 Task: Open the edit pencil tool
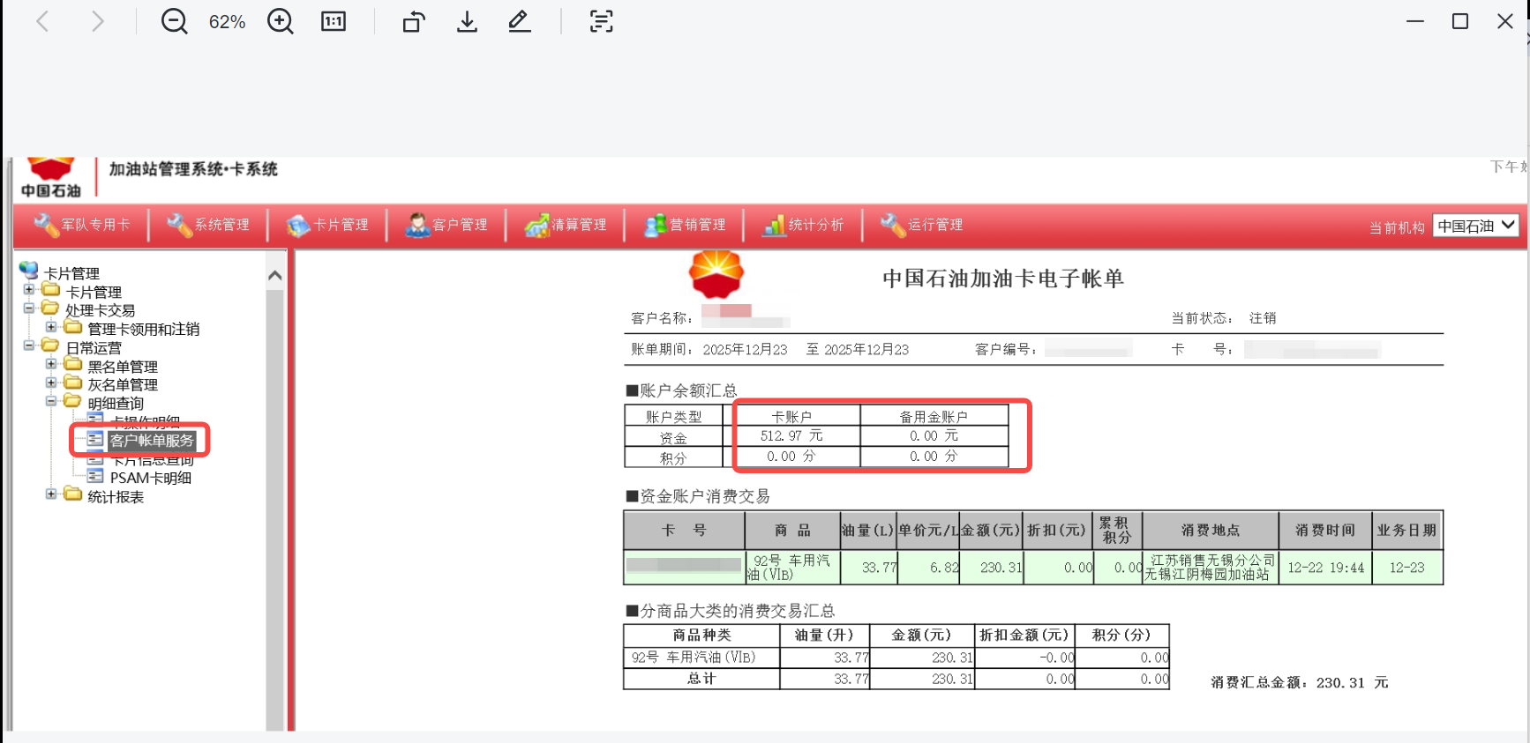(x=520, y=21)
